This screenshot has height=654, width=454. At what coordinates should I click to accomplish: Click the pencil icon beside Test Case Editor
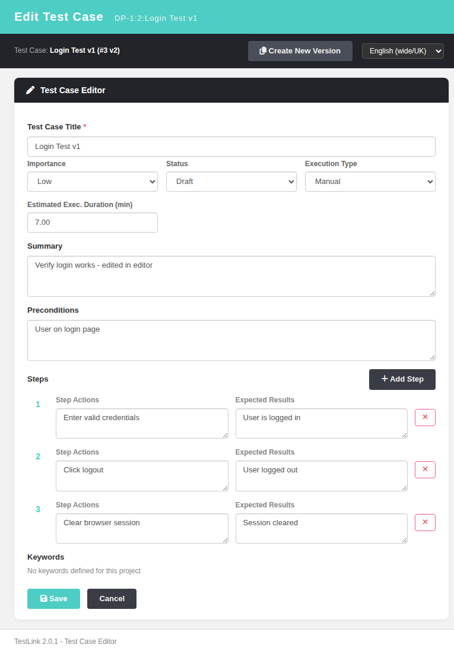pos(30,91)
